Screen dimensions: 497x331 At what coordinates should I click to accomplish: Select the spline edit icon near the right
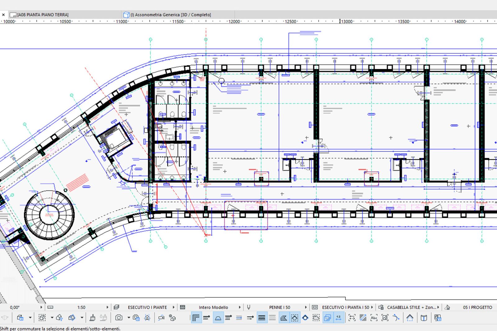[397, 318]
